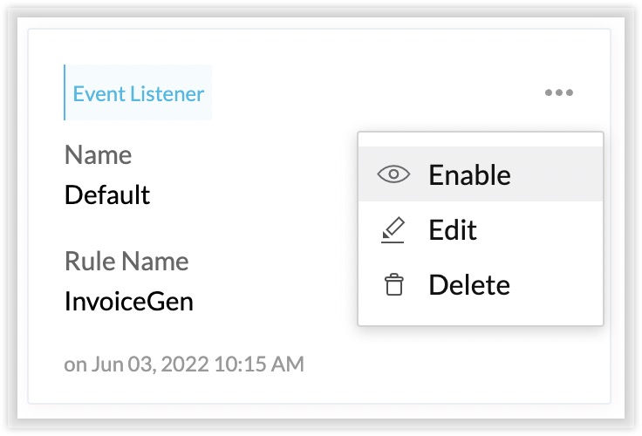Click the Jun 03, 2022 date text

point(150,364)
